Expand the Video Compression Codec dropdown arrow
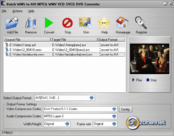 (x=114, y=109)
